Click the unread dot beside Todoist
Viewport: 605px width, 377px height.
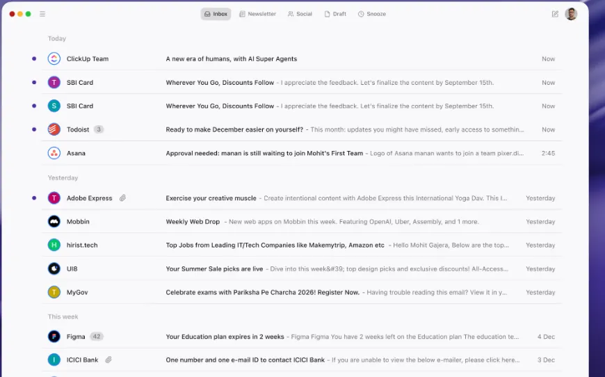pyautogui.click(x=34, y=129)
